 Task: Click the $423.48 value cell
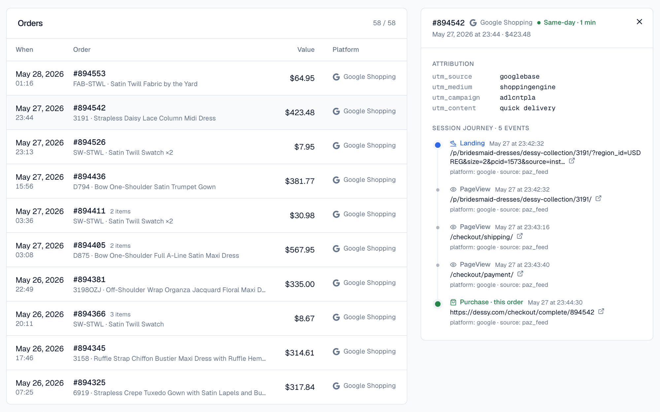click(300, 112)
